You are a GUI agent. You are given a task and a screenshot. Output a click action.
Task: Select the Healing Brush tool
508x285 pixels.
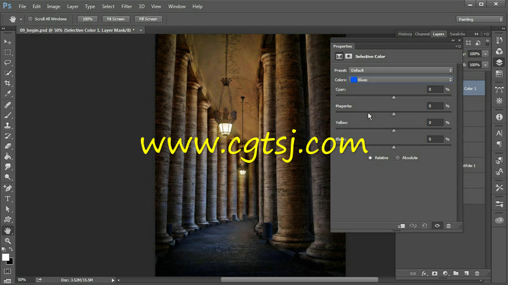point(8,104)
